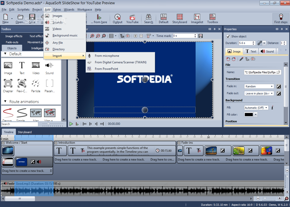Switch to the Storyboard tab

25,132
